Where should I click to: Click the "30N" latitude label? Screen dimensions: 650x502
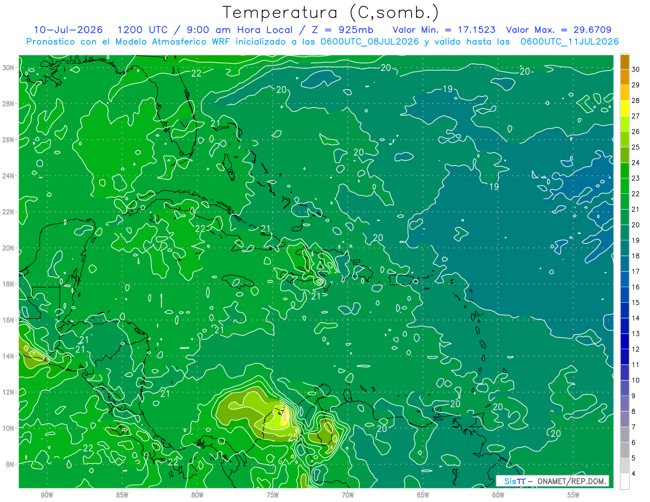[x=8, y=68]
